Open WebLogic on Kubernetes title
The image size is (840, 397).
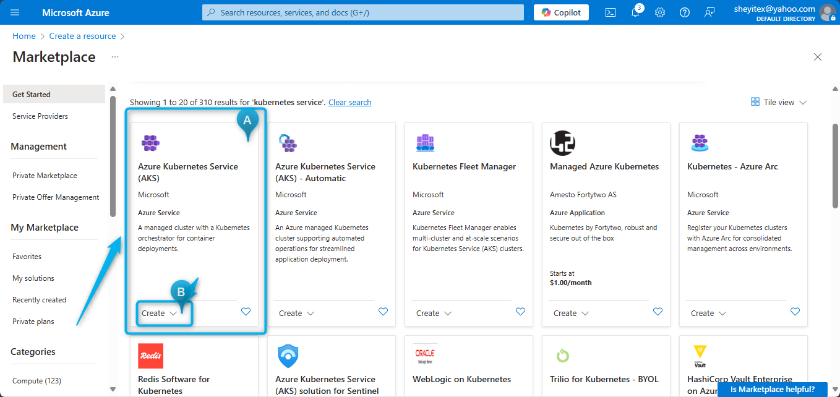click(462, 379)
